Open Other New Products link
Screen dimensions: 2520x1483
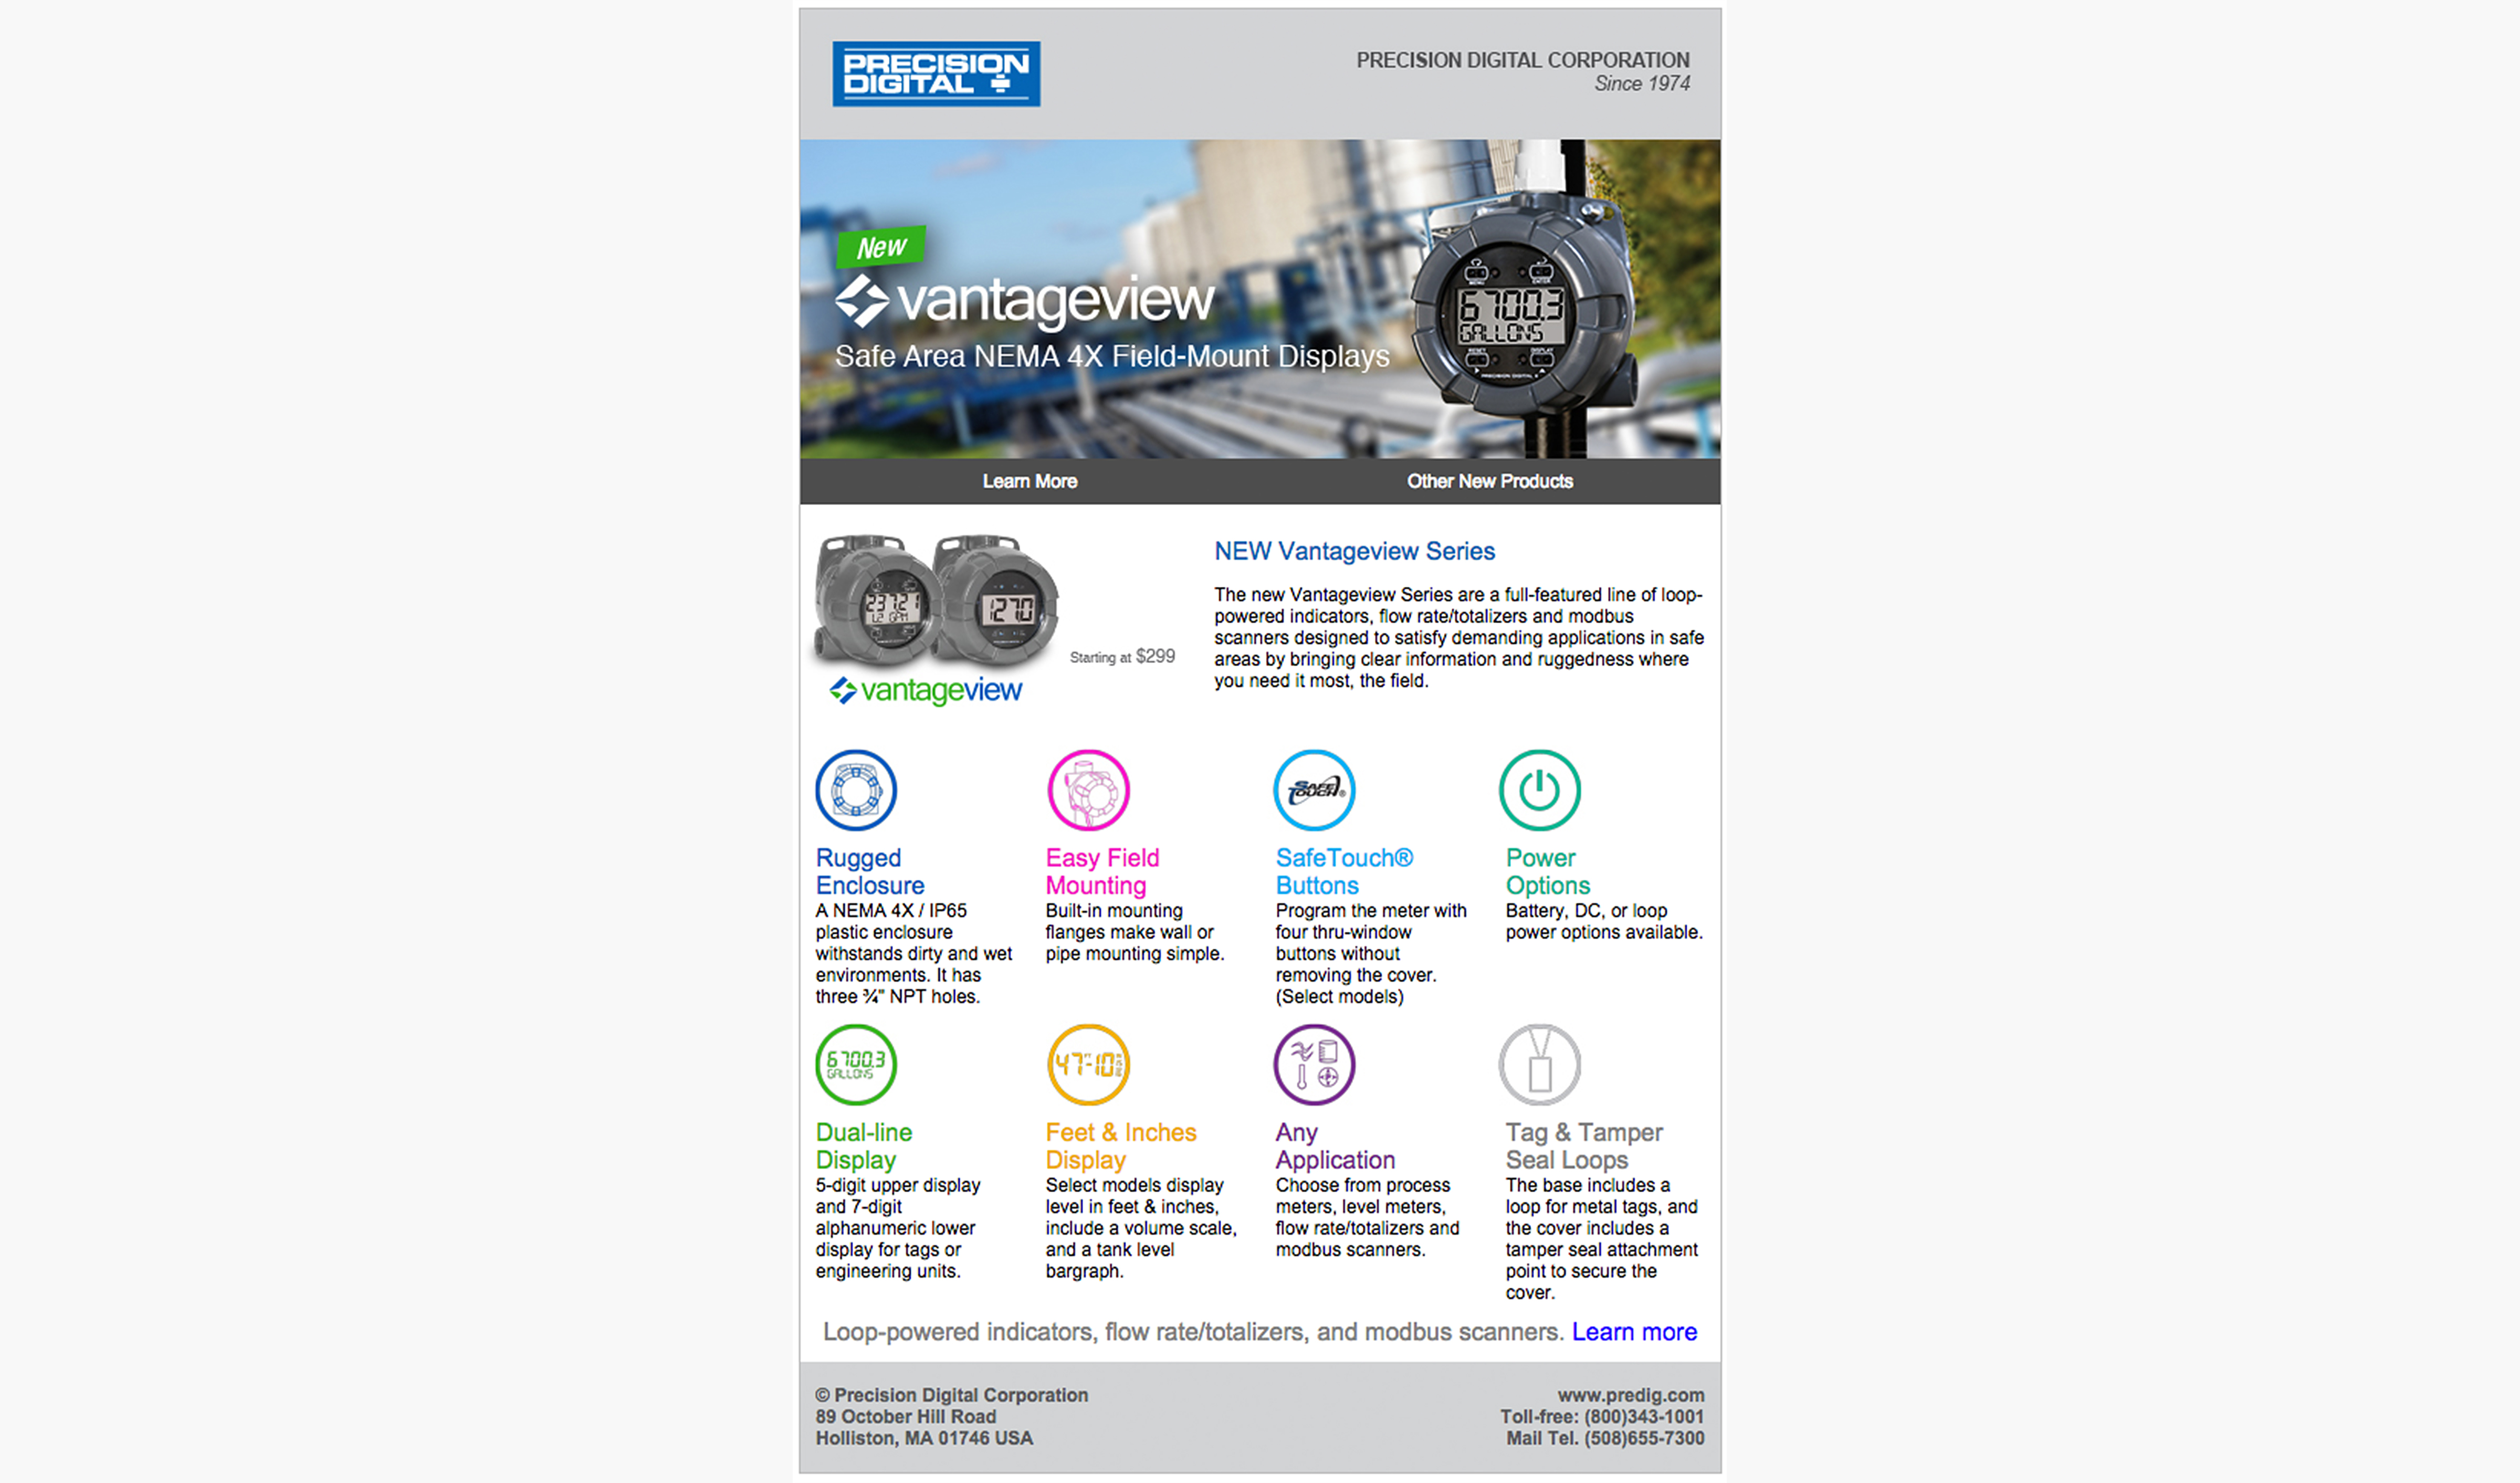click(1489, 481)
